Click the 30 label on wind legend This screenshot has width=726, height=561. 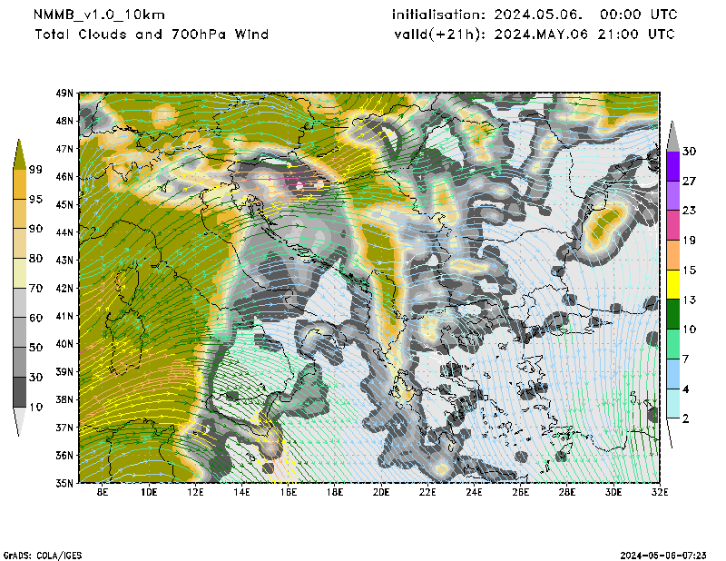pos(689,151)
